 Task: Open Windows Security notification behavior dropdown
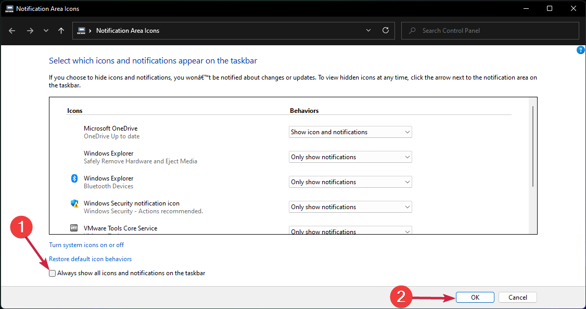[350, 207]
